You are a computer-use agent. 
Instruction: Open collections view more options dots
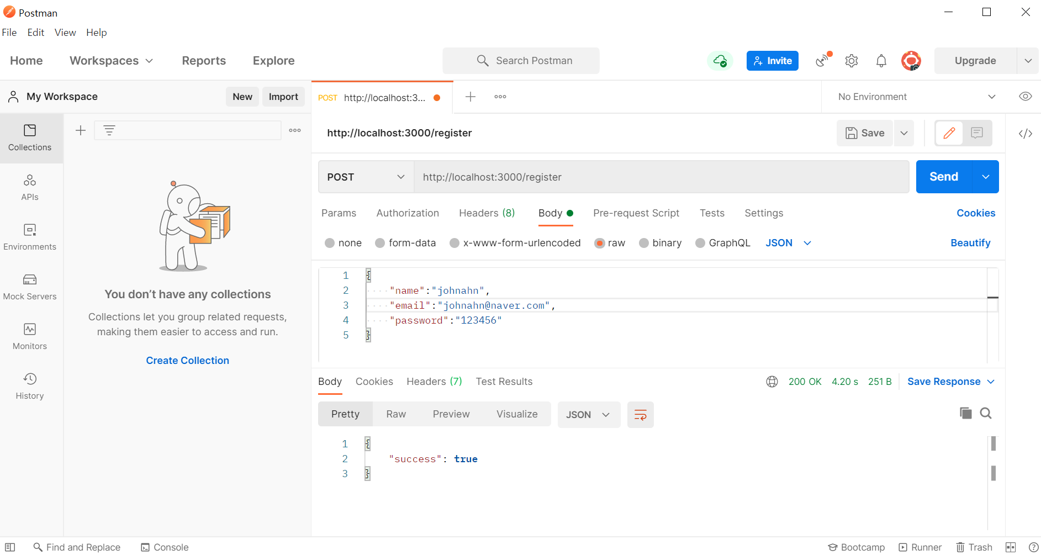point(295,130)
